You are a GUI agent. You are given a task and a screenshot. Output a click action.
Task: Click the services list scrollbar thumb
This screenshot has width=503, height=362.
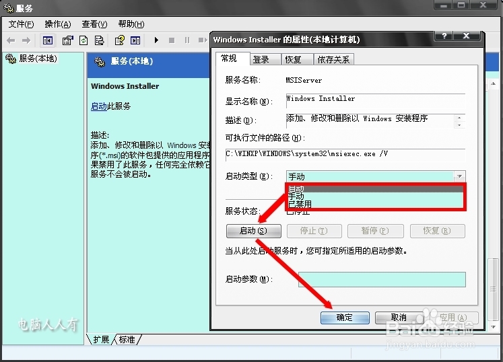[x=494, y=289]
